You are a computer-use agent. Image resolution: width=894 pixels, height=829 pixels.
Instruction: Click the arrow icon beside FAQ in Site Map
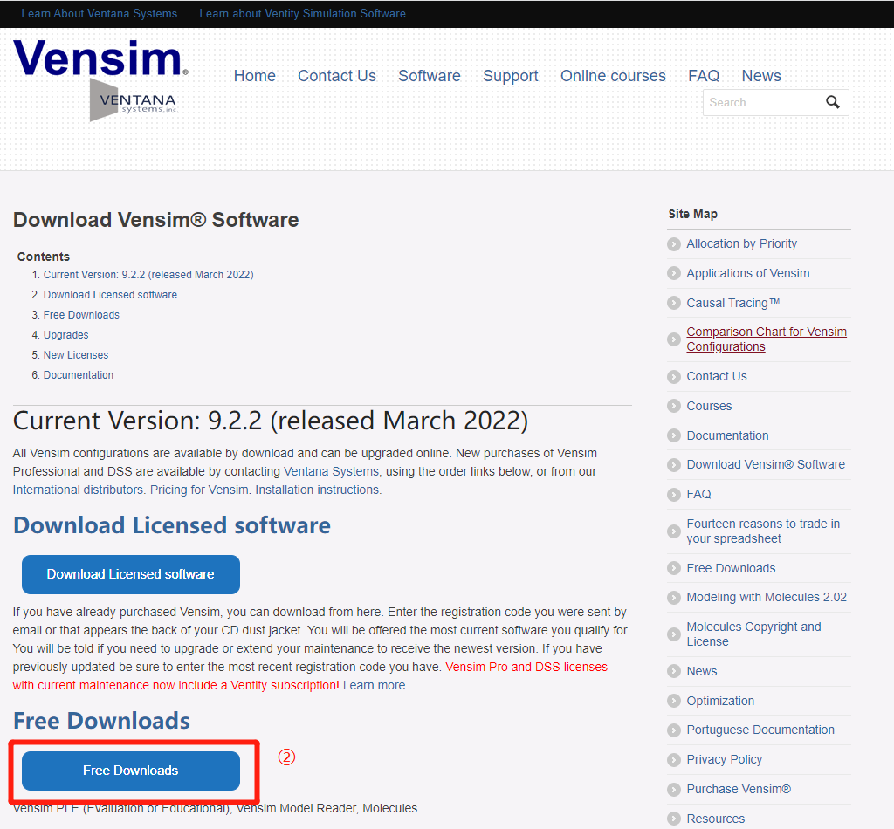673,494
